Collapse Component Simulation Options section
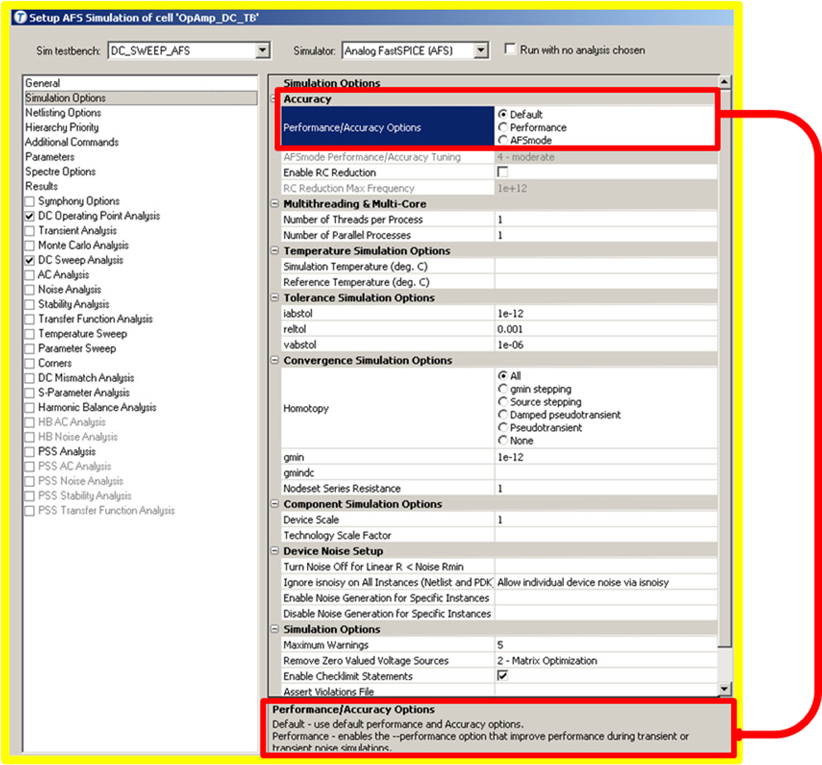Image resolution: width=822 pixels, height=765 pixels. click(274, 503)
